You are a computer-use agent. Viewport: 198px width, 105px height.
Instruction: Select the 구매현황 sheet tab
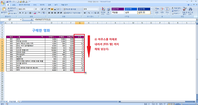12,101
